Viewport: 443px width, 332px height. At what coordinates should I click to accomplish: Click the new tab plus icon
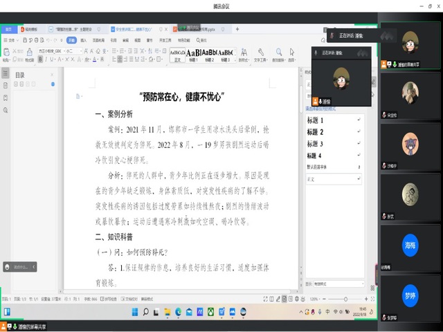pos(237,30)
